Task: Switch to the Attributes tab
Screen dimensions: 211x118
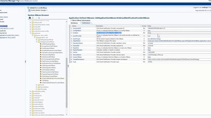Action: (x=74, y=23)
